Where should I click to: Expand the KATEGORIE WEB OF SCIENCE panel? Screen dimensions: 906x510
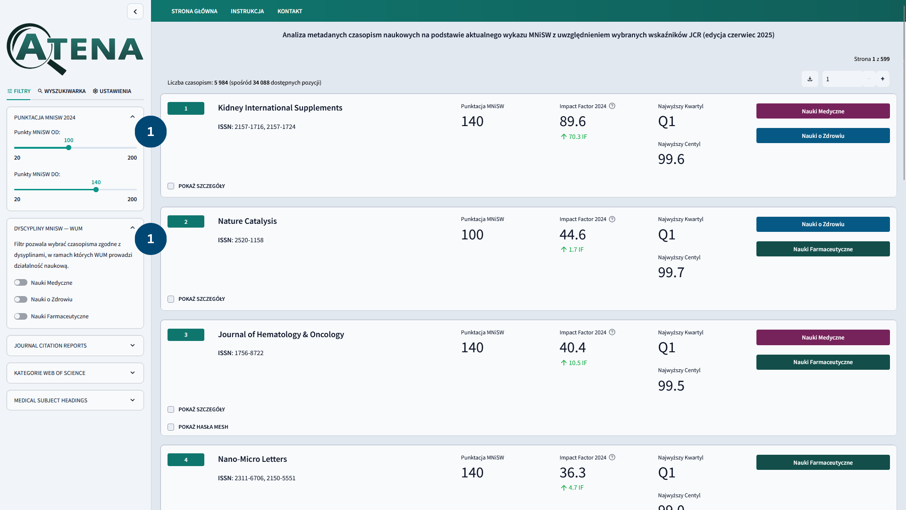(x=75, y=373)
